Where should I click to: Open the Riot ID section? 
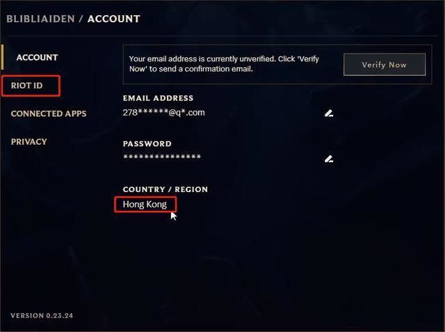pyautogui.click(x=26, y=86)
